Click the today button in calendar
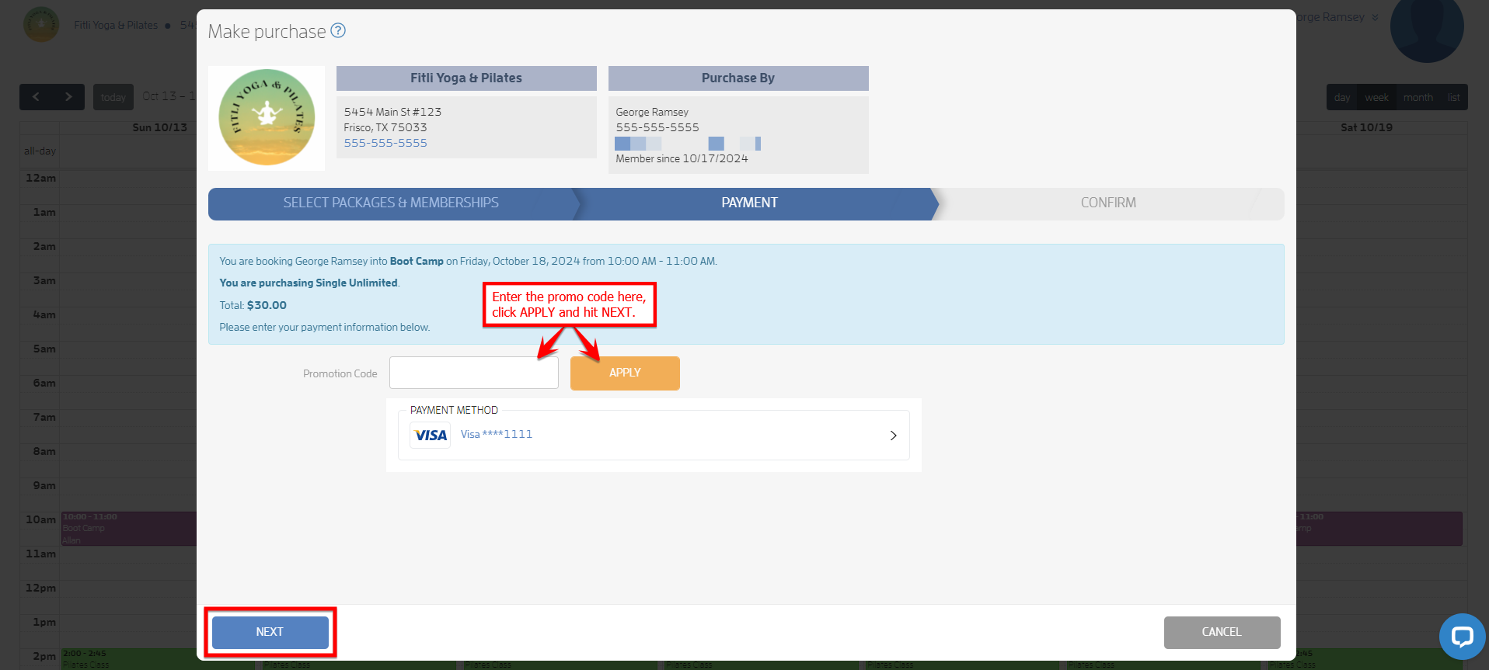 click(113, 97)
